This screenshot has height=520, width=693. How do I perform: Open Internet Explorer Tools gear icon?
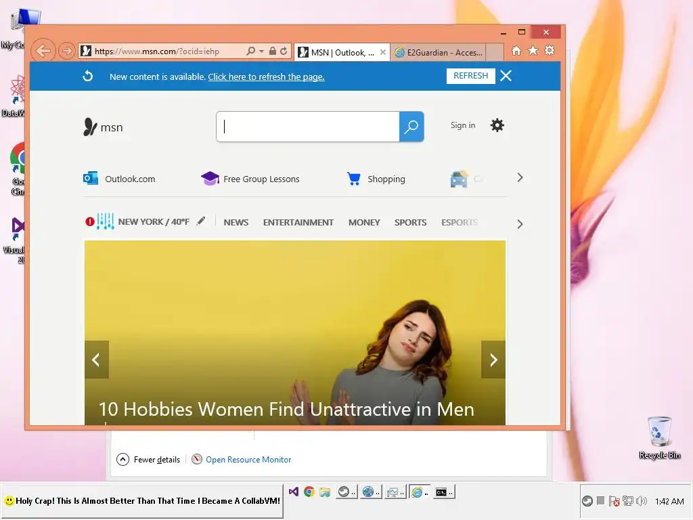click(550, 50)
